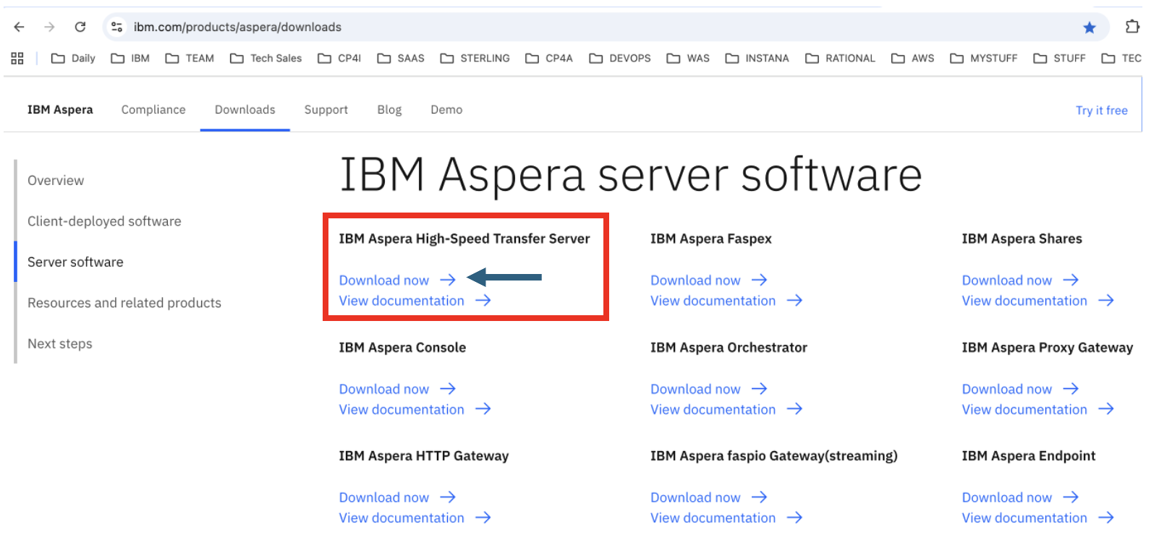Switch to the Support tab
Image resolution: width=1159 pixels, height=548 pixels.
point(326,110)
